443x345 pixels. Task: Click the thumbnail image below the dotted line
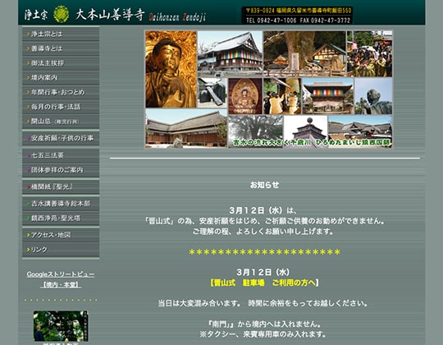[x=61, y=326]
